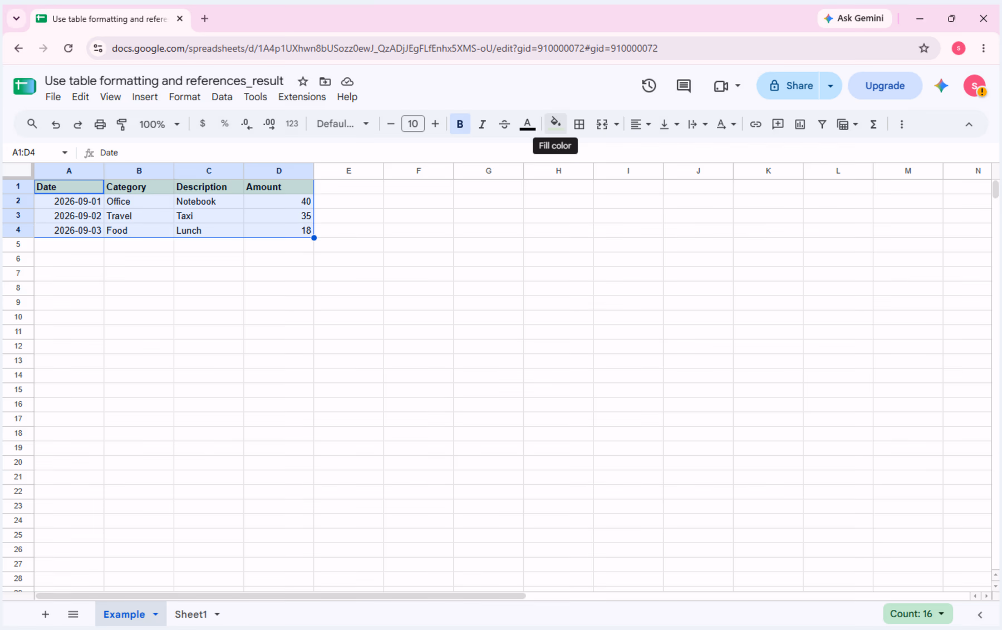Star the spreadsheet document

coord(303,81)
